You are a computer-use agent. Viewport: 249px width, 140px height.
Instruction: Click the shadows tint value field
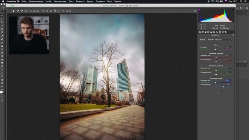point(229,47)
